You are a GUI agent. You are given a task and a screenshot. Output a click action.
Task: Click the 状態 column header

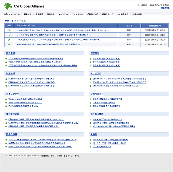9,25
